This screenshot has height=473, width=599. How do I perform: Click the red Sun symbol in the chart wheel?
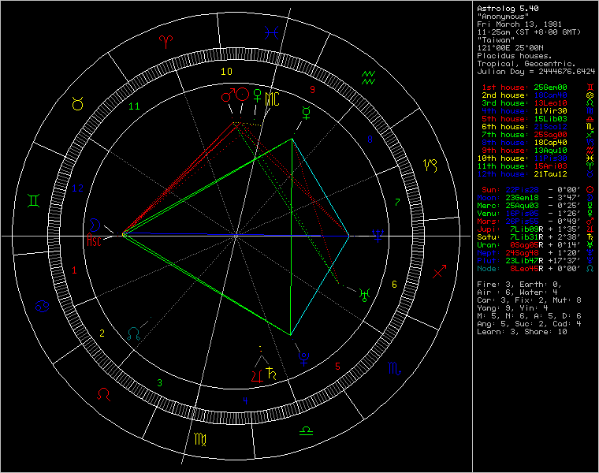[x=242, y=94]
